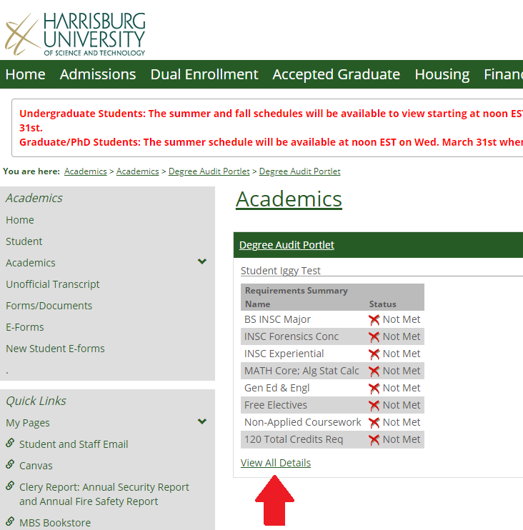Click the link icon beside MBS Bookstore

tap(10, 521)
